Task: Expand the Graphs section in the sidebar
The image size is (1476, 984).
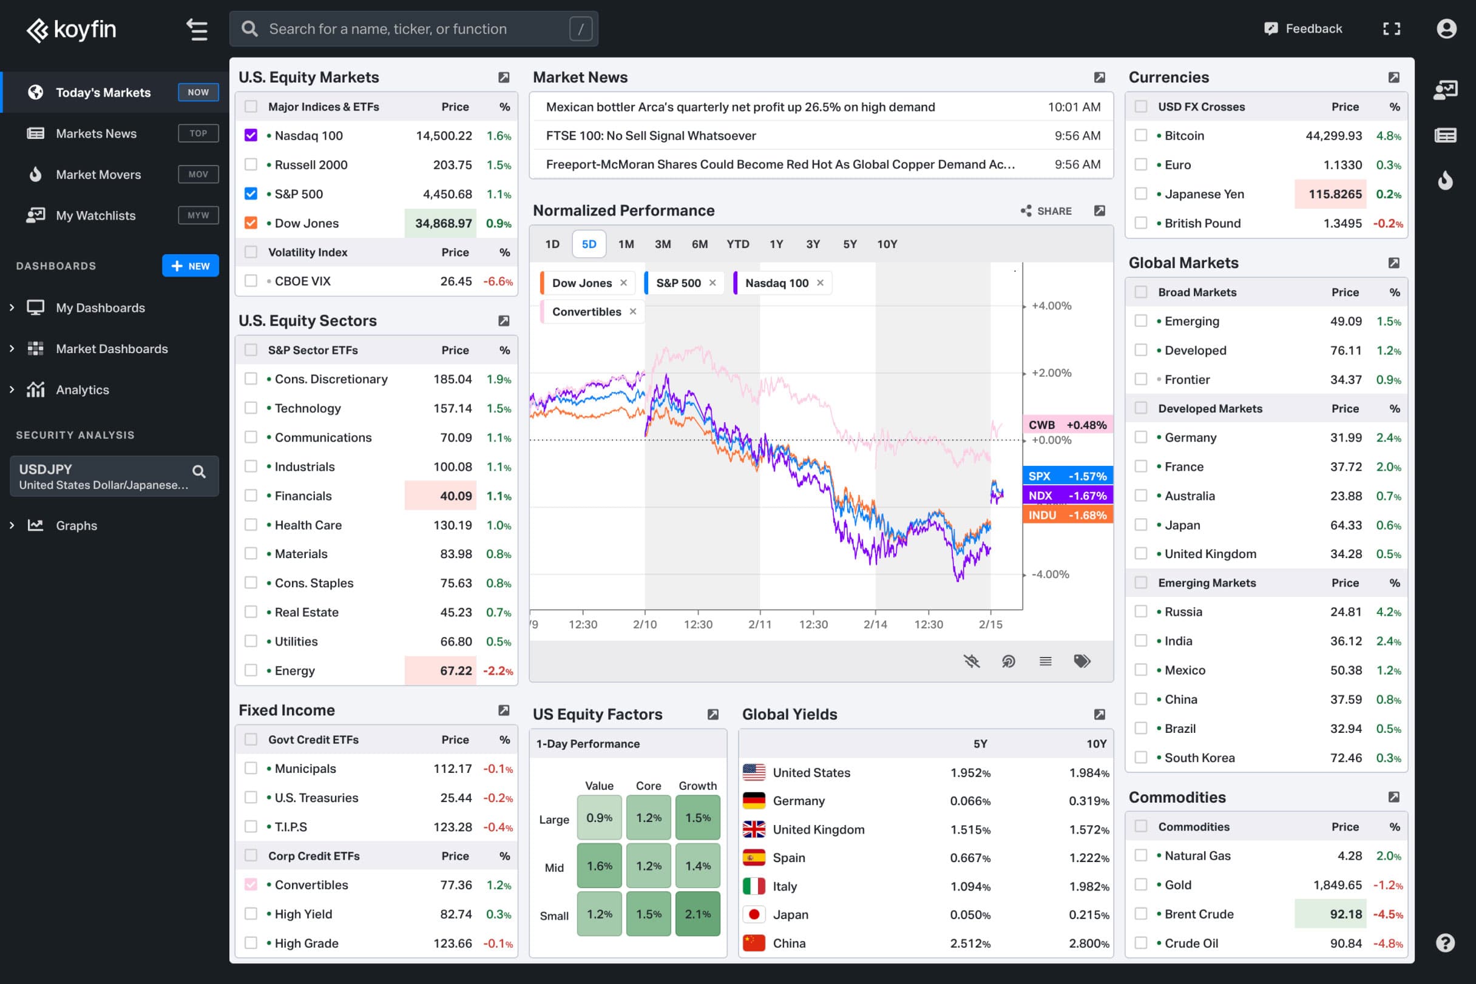Action: (x=12, y=525)
